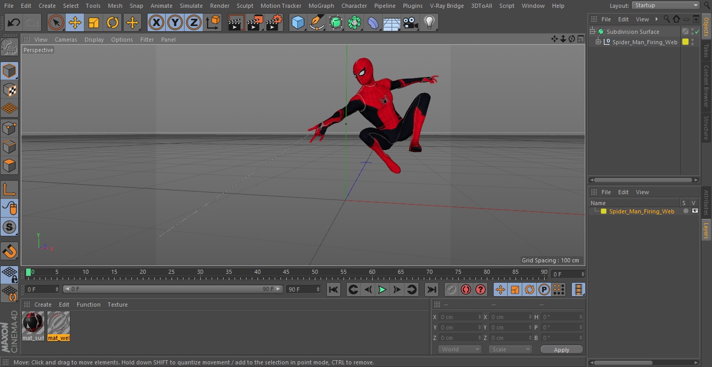Open the Layout Startup dropdown
This screenshot has height=367, width=712.
coord(666,5)
